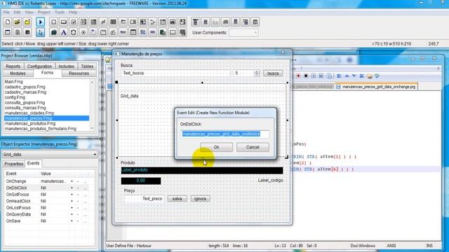Click the blue up-arrow icon in editor toolbar
The image size is (449, 252).
[347, 76]
